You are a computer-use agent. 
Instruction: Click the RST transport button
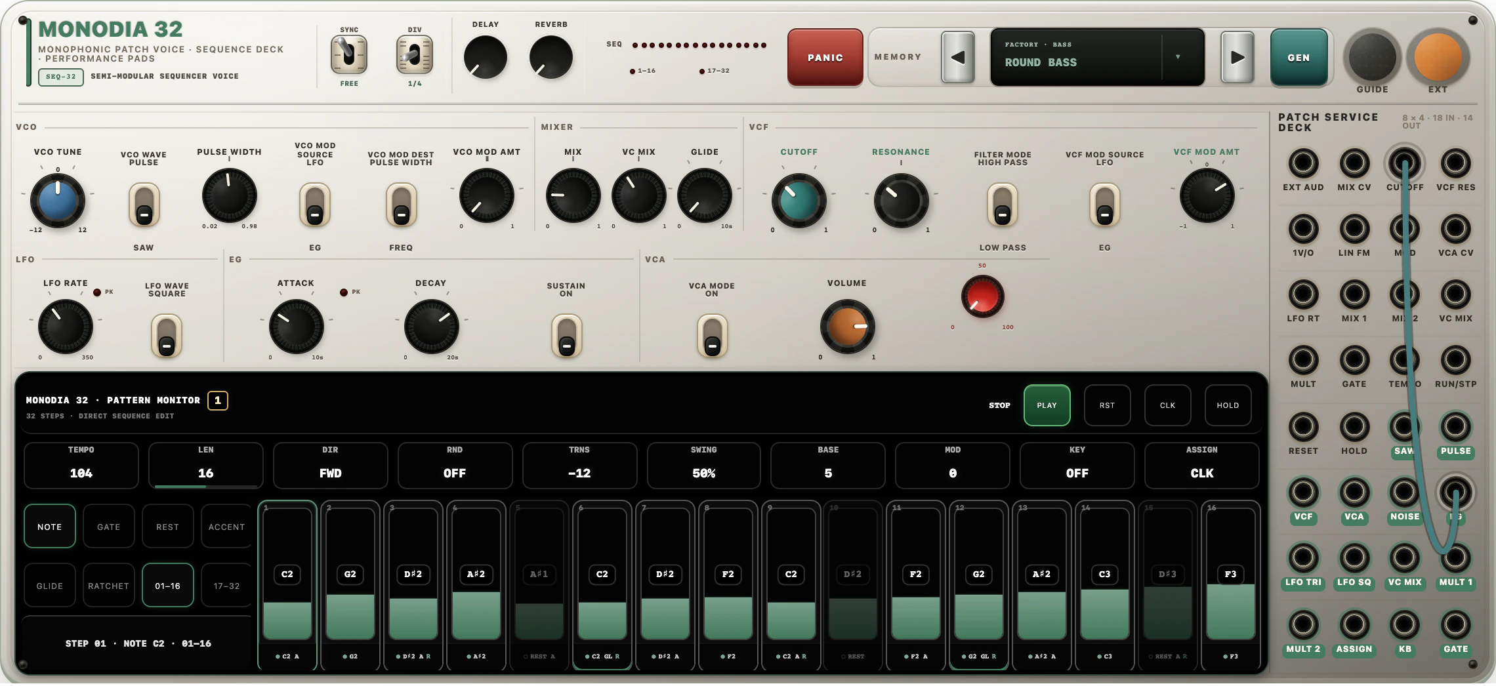pyautogui.click(x=1107, y=405)
